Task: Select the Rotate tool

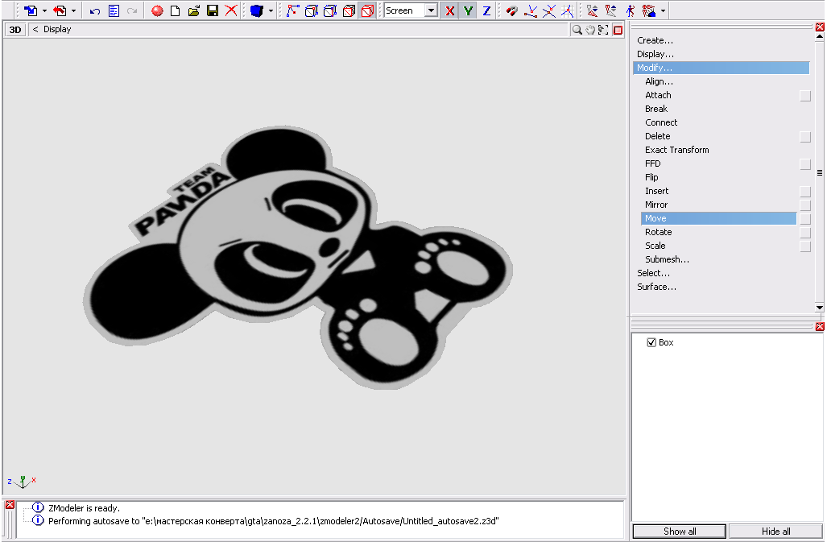Action: click(x=659, y=232)
